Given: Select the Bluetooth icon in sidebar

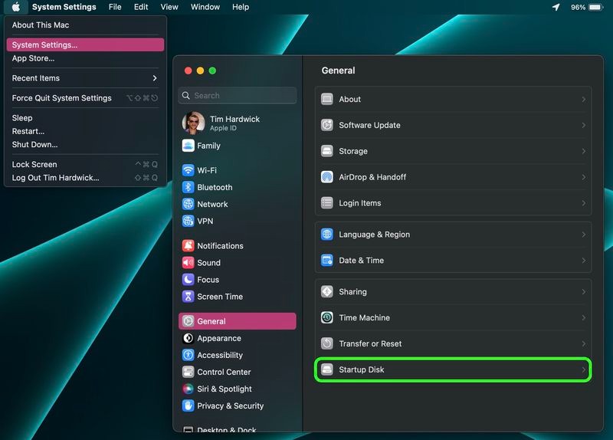Looking at the screenshot, I should click(188, 187).
